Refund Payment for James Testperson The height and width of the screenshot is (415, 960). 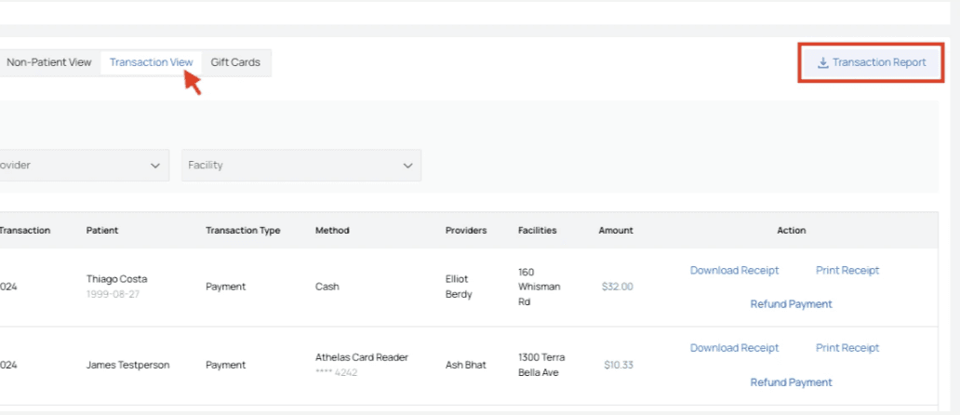click(791, 382)
